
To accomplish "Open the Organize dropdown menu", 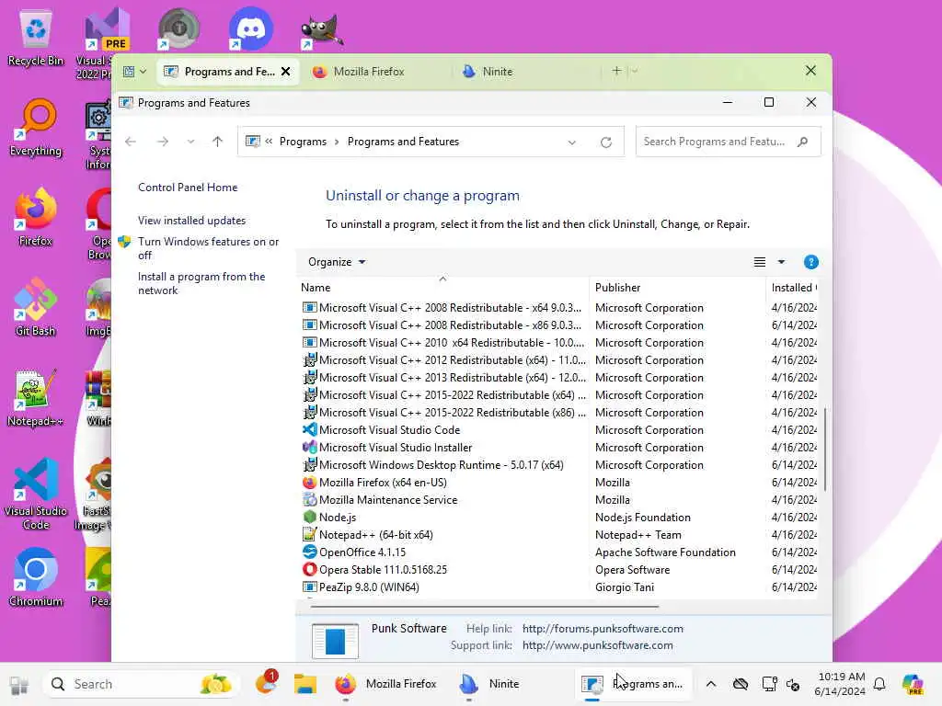I will pyautogui.click(x=337, y=262).
